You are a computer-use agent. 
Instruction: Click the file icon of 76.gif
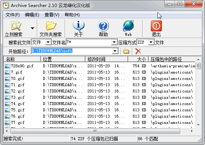(7, 117)
